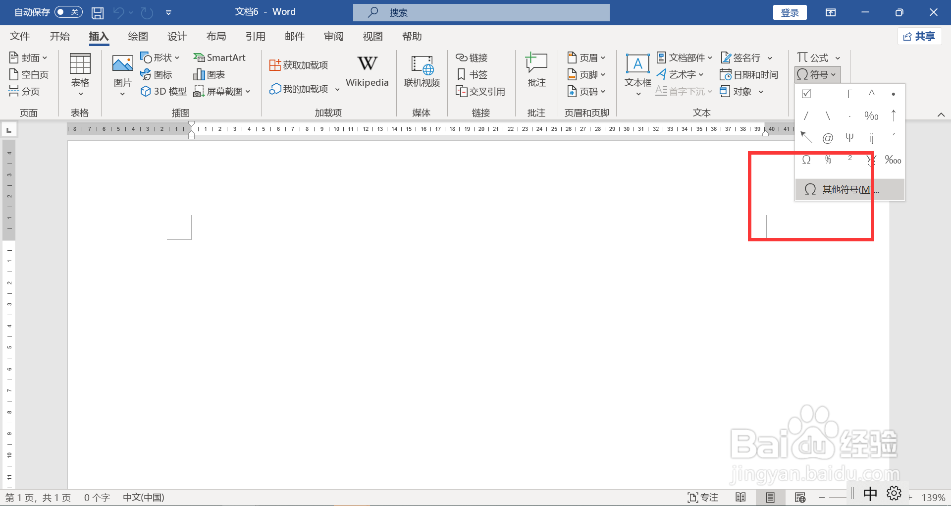The image size is (951, 506).
Task: Open Customize Quick Access Toolbar dropdown
Action: (168, 12)
